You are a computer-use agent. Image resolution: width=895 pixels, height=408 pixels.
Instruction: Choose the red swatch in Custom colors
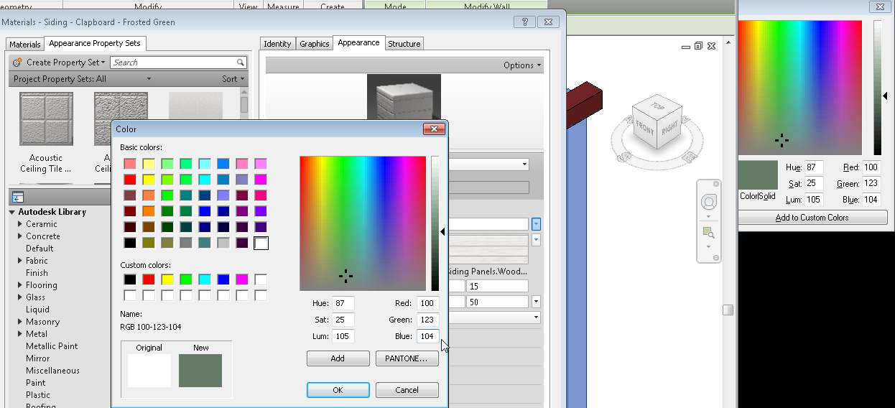tap(149, 279)
